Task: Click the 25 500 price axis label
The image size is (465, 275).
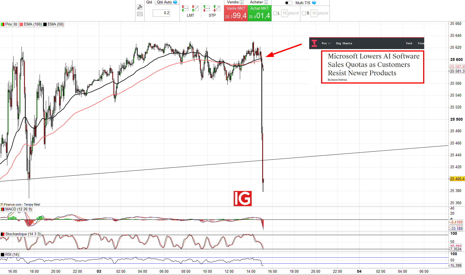Action: coord(457,119)
